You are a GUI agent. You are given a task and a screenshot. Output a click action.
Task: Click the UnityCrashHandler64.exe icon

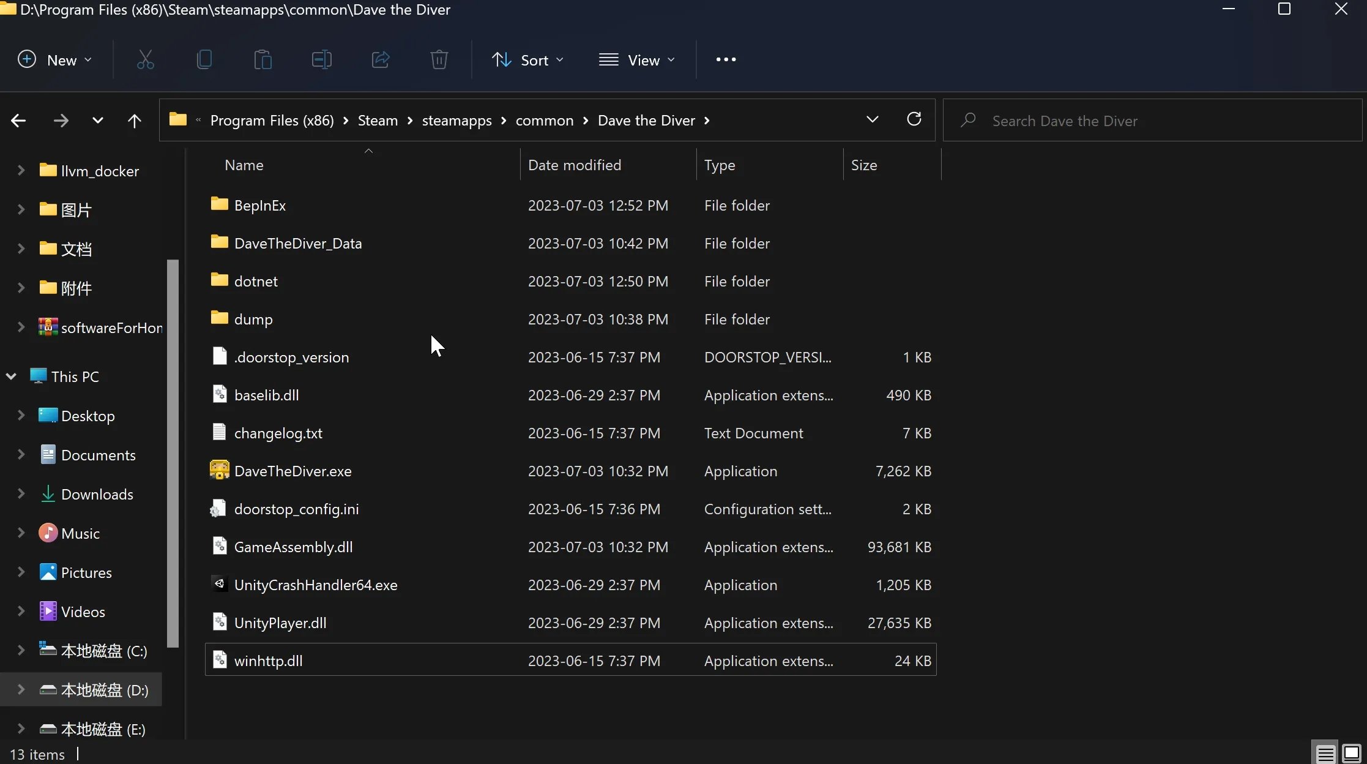[x=219, y=583]
